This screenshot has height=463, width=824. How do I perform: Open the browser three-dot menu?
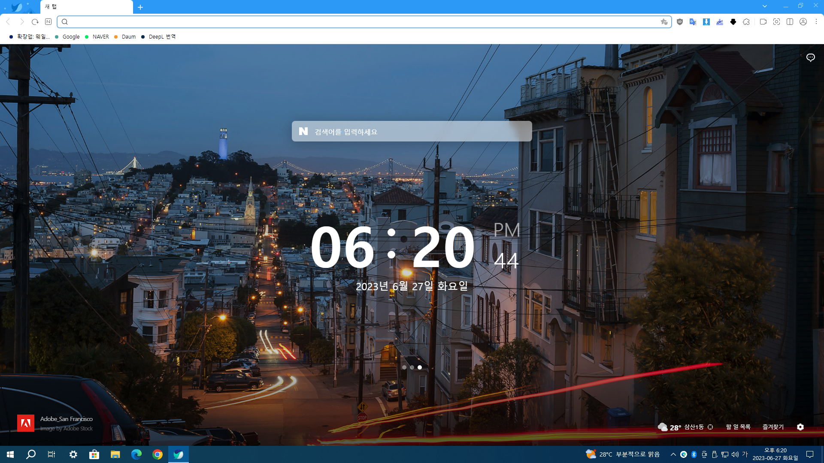[816, 22]
